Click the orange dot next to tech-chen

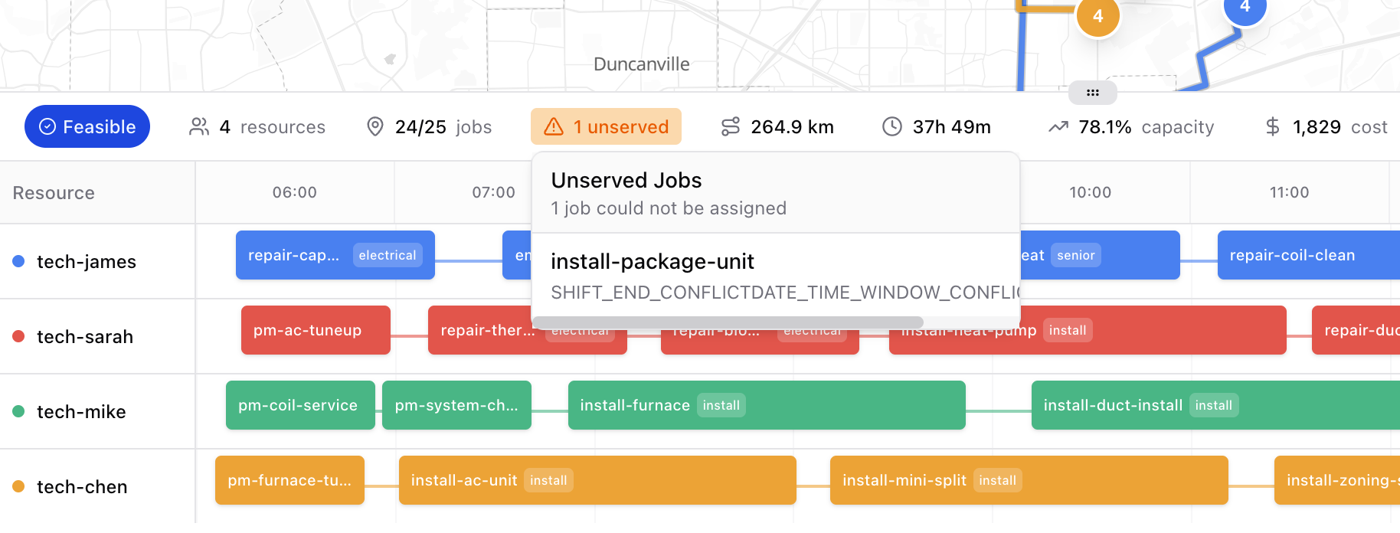(19, 486)
